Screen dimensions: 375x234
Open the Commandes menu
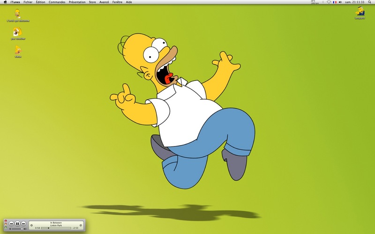pyautogui.click(x=57, y=2)
